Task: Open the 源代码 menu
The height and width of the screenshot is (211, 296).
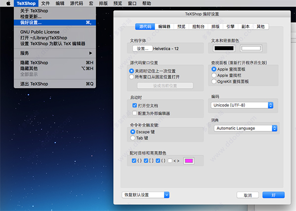Action: pos(76,3)
